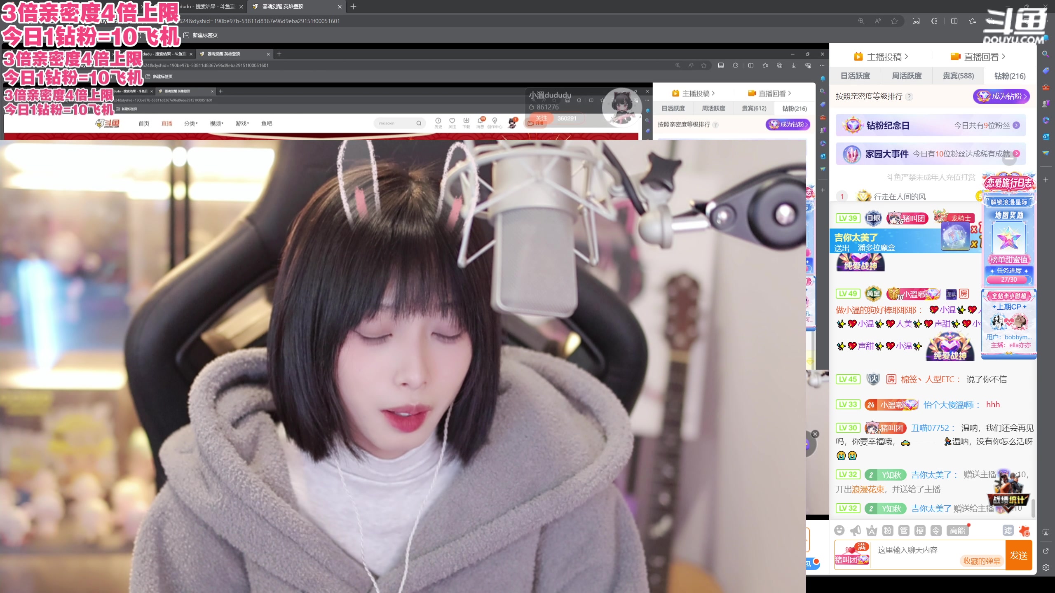1055x593 pixels.
Task: Click the pink arrow on the 家园大事件 banner
Action: (1017, 154)
